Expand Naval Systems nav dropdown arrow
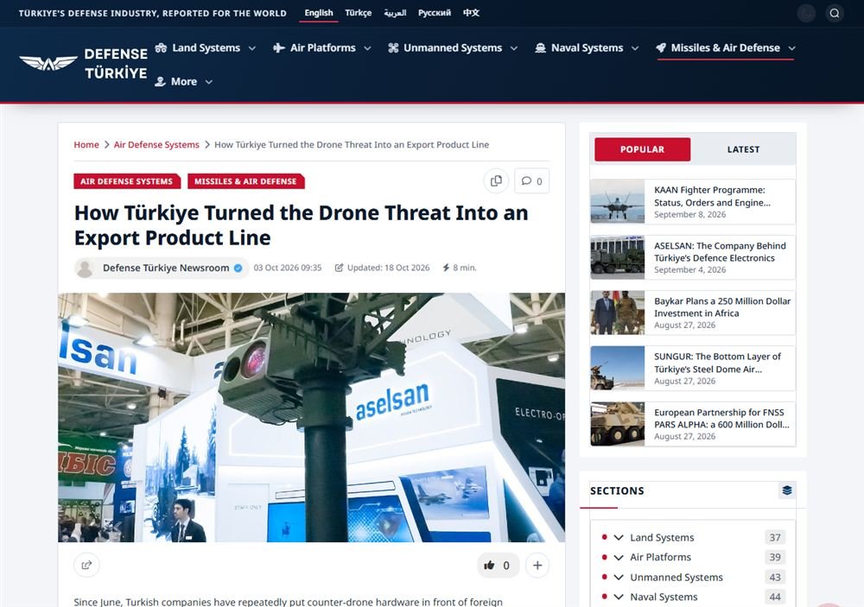The image size is (864, 607). pyautogui.click(x=635, y=48)
